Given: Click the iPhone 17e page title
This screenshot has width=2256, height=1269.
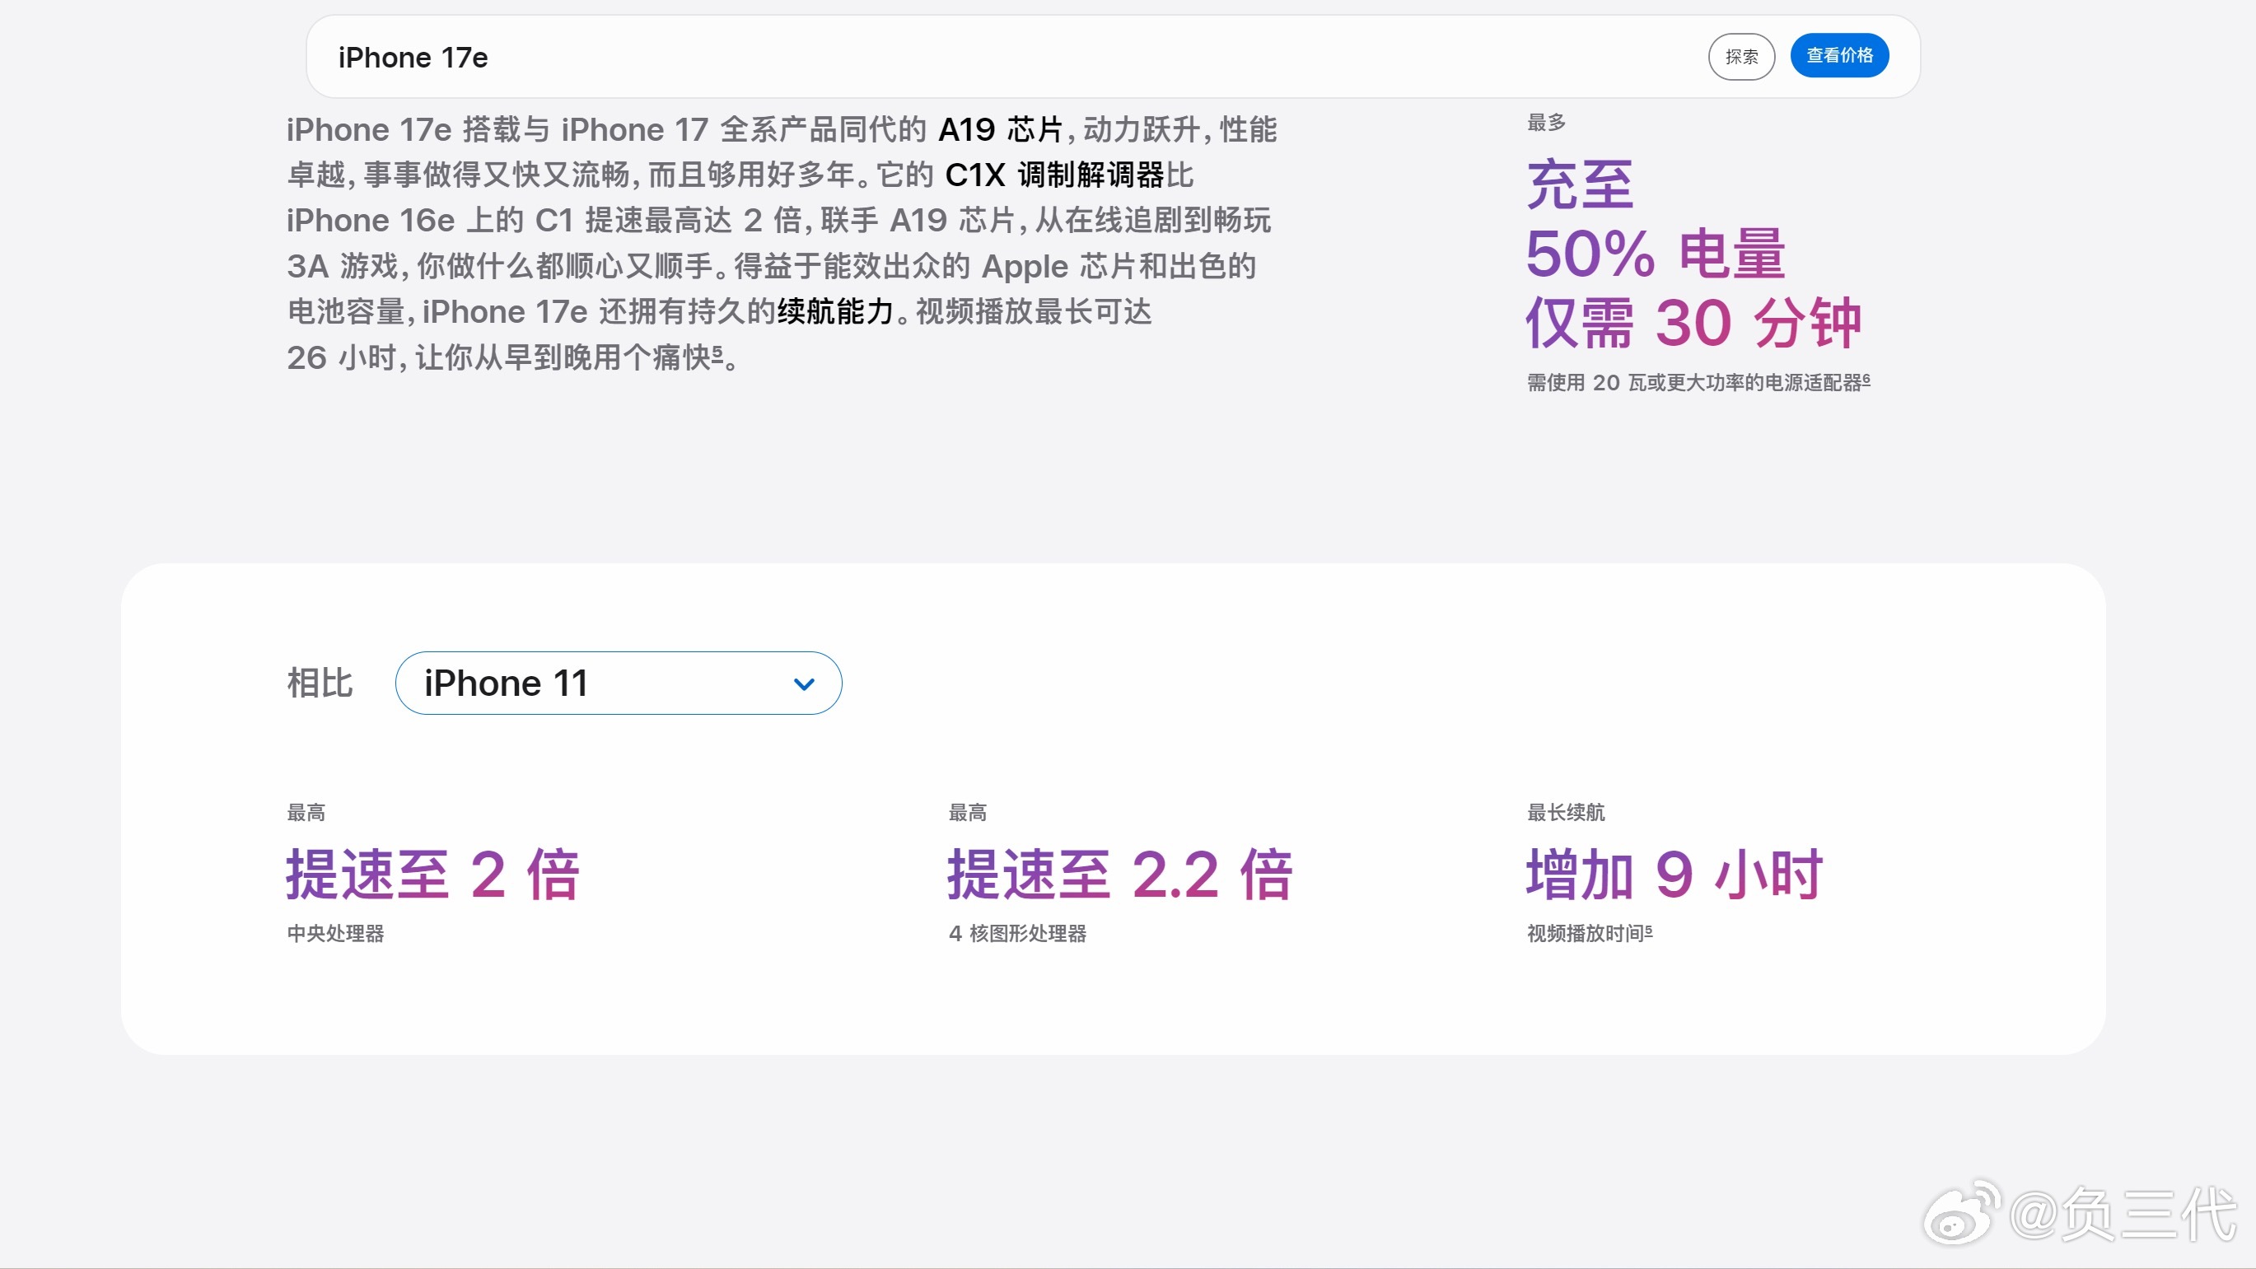Looking at the screenshot, I should pos(414,57).
